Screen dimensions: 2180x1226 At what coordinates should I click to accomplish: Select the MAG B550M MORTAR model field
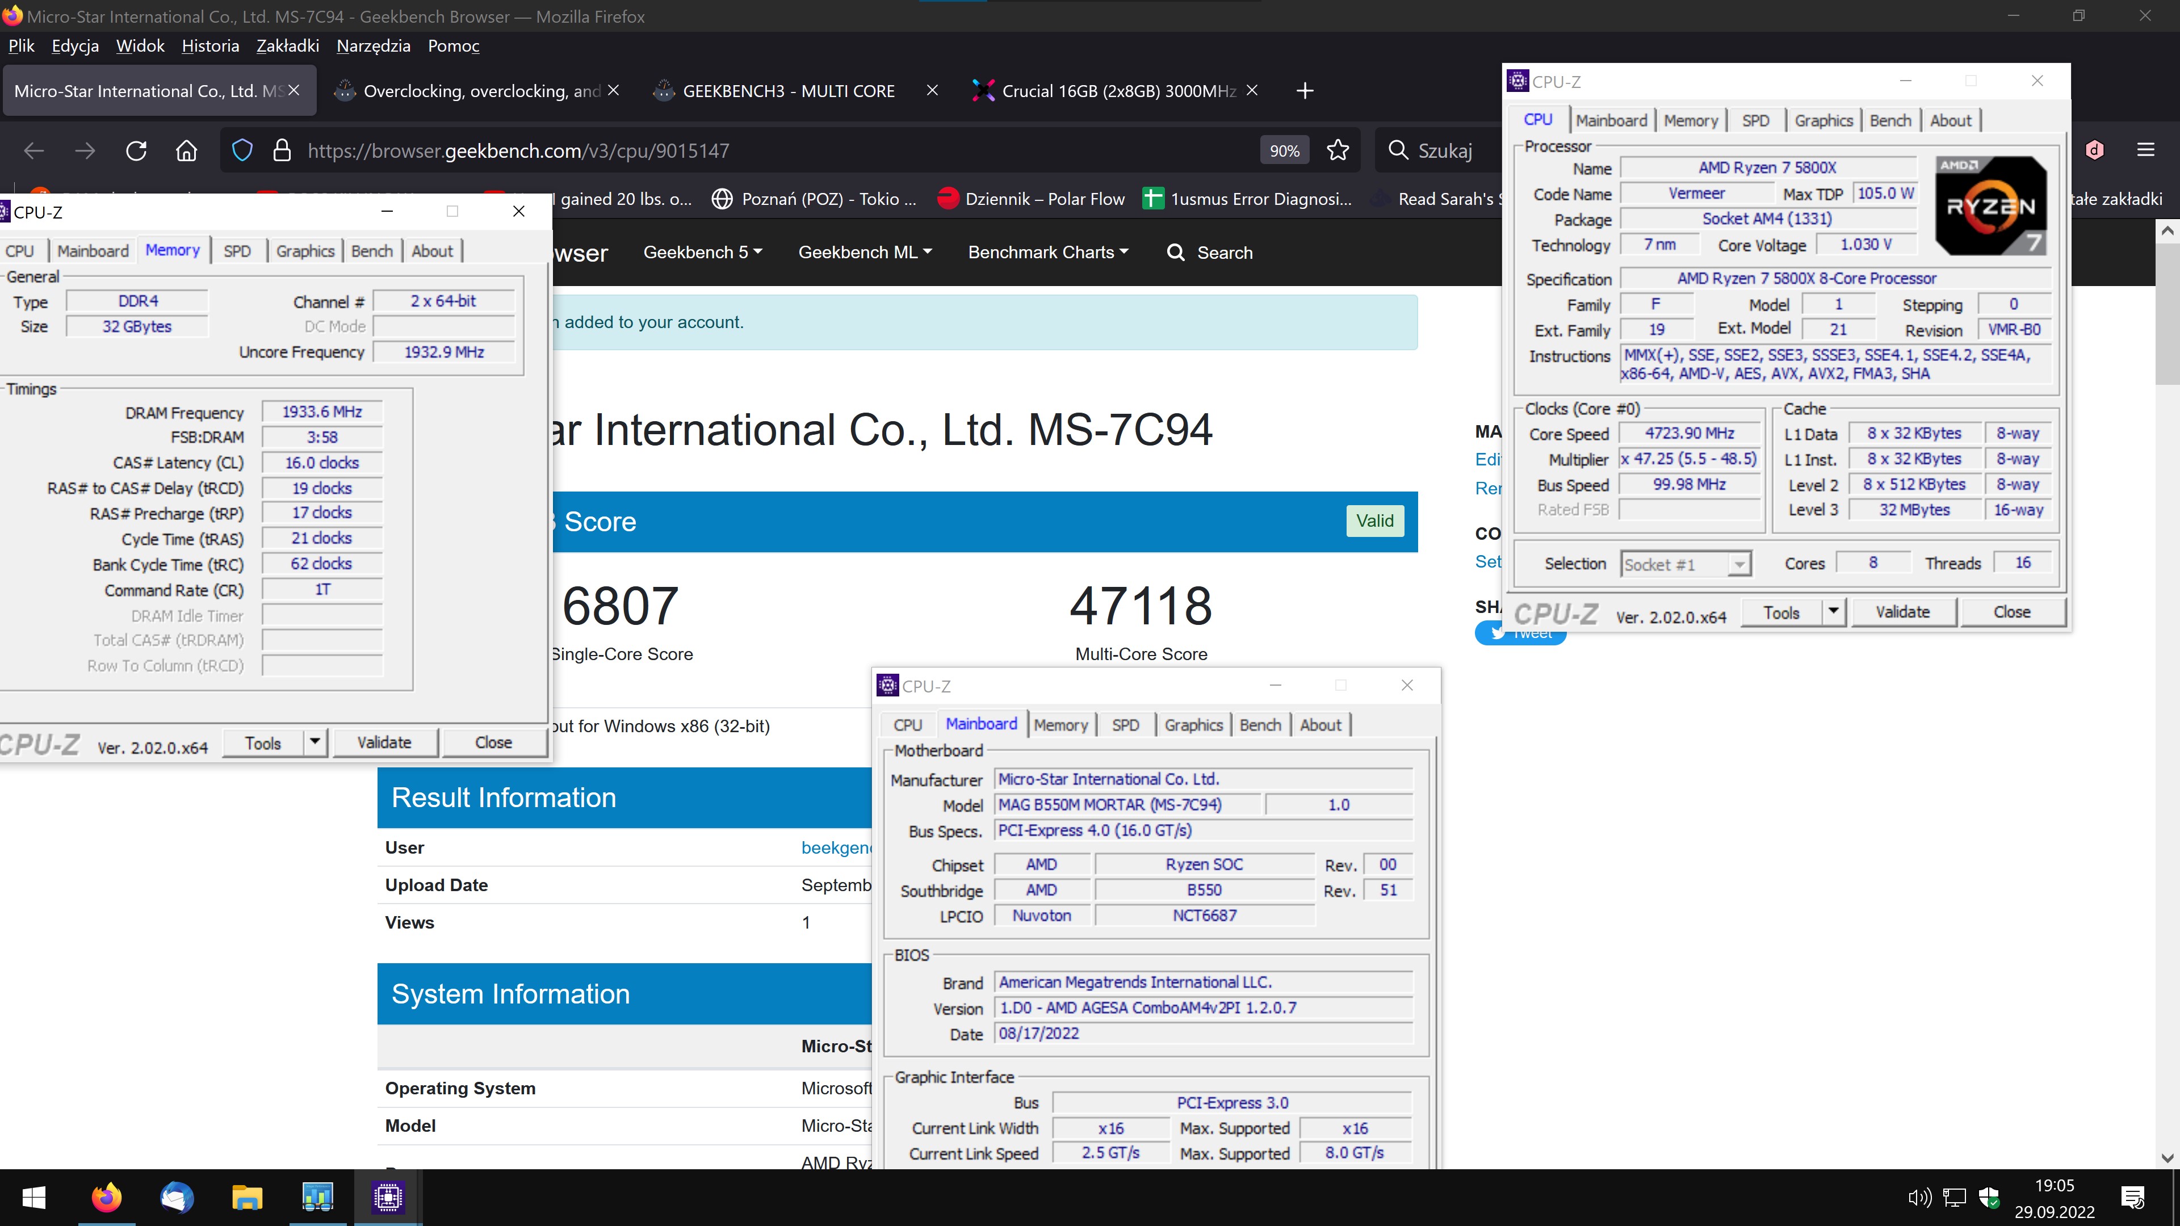click(1127, 804)
